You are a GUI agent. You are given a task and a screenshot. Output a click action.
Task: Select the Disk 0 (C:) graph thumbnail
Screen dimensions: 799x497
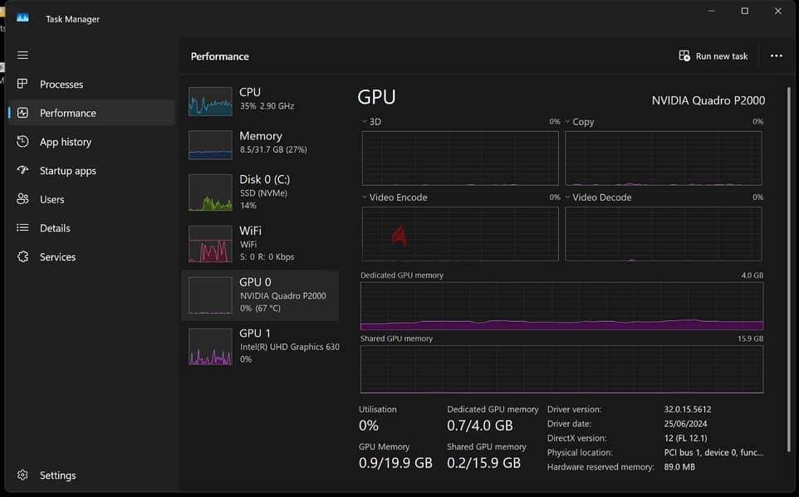pyautogui.click(x=210, y=192)
